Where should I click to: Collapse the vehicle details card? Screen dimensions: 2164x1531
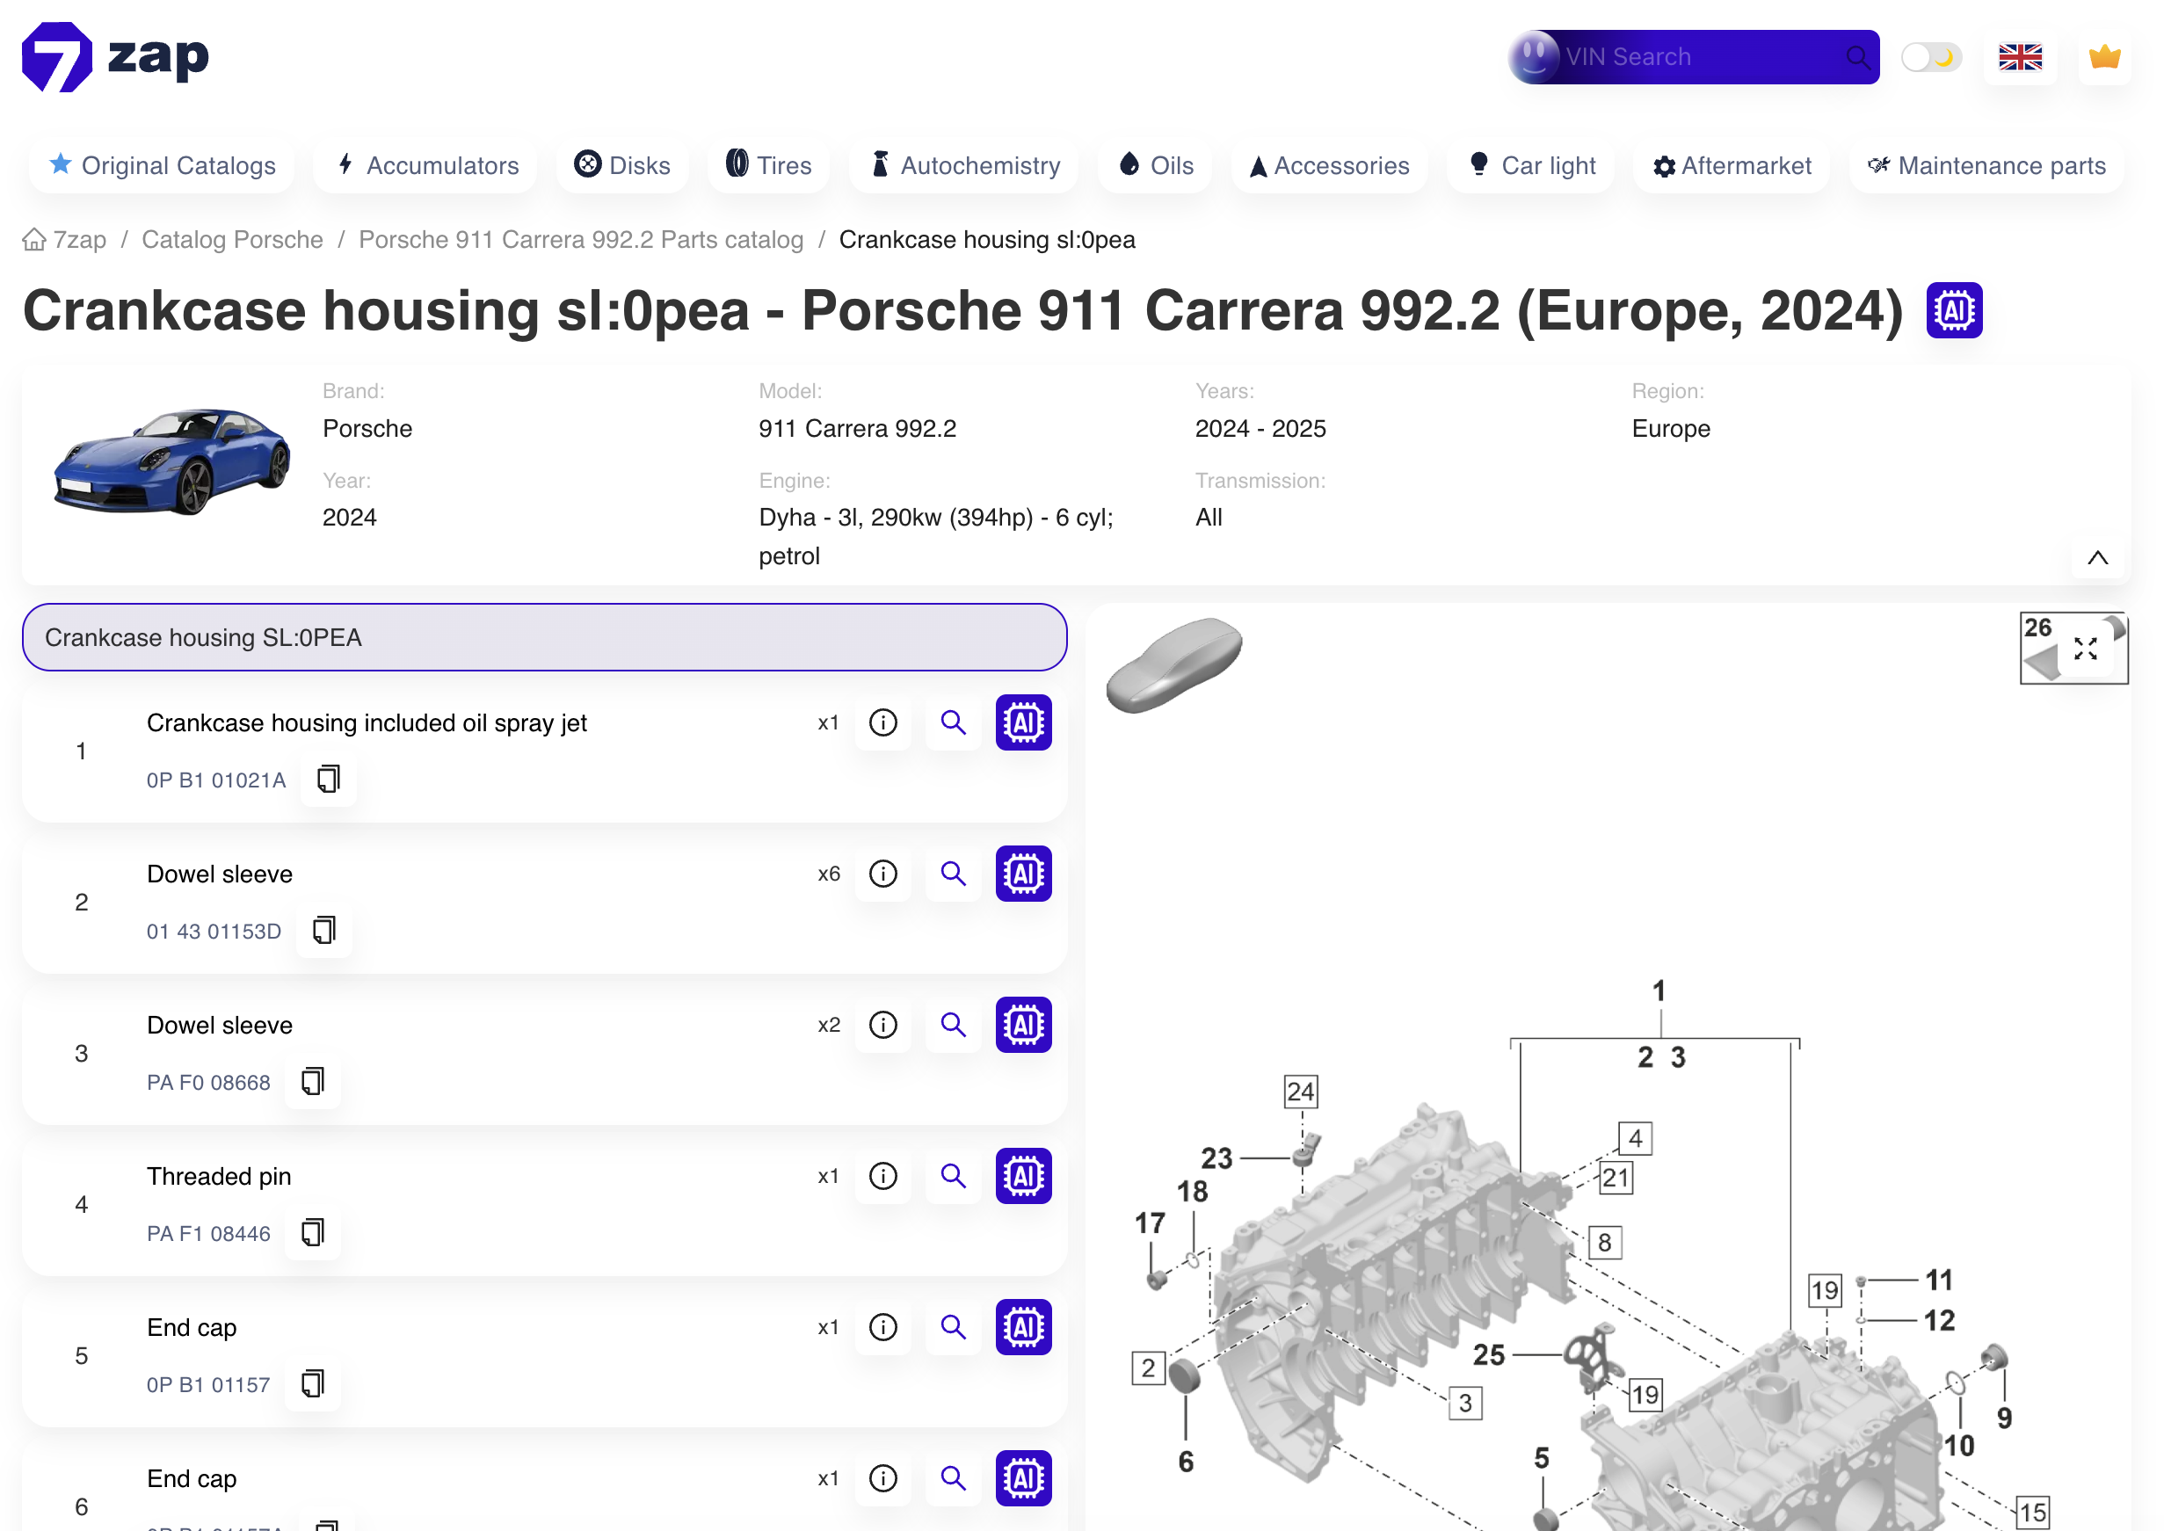click(2097, 557)
